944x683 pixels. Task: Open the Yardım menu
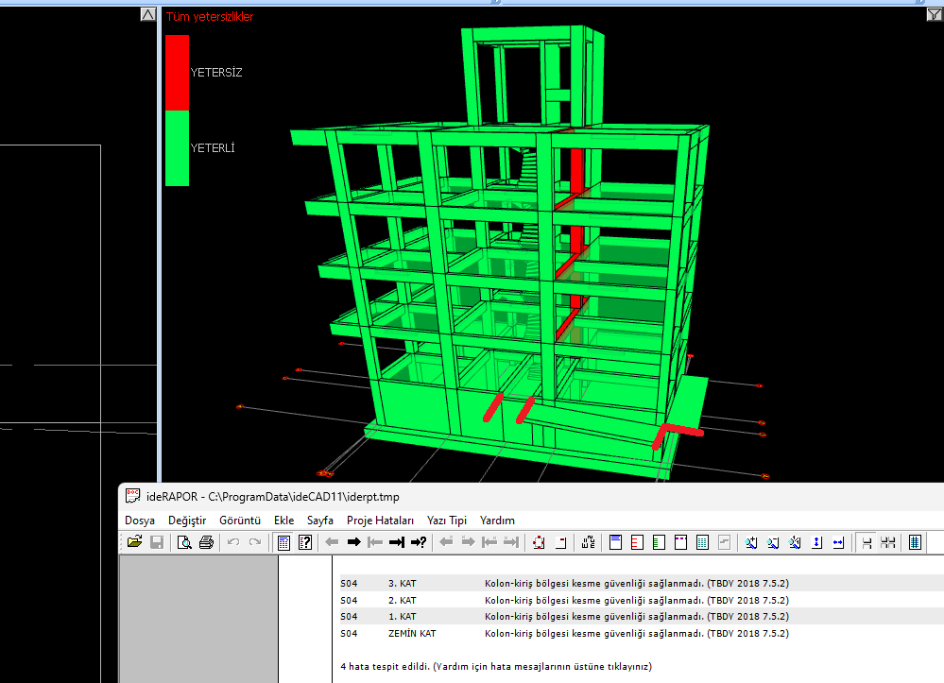coord(497,521)
